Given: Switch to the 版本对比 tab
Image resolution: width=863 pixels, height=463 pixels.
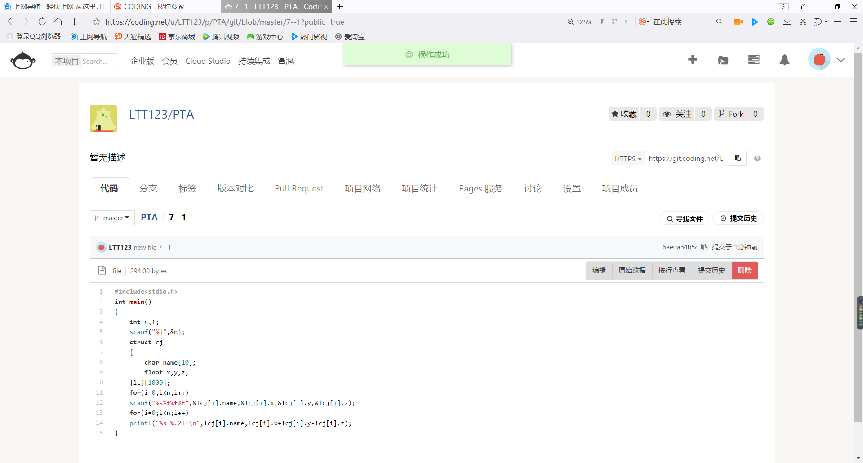Looking at the screenshot, I should (x=236, y=188).
